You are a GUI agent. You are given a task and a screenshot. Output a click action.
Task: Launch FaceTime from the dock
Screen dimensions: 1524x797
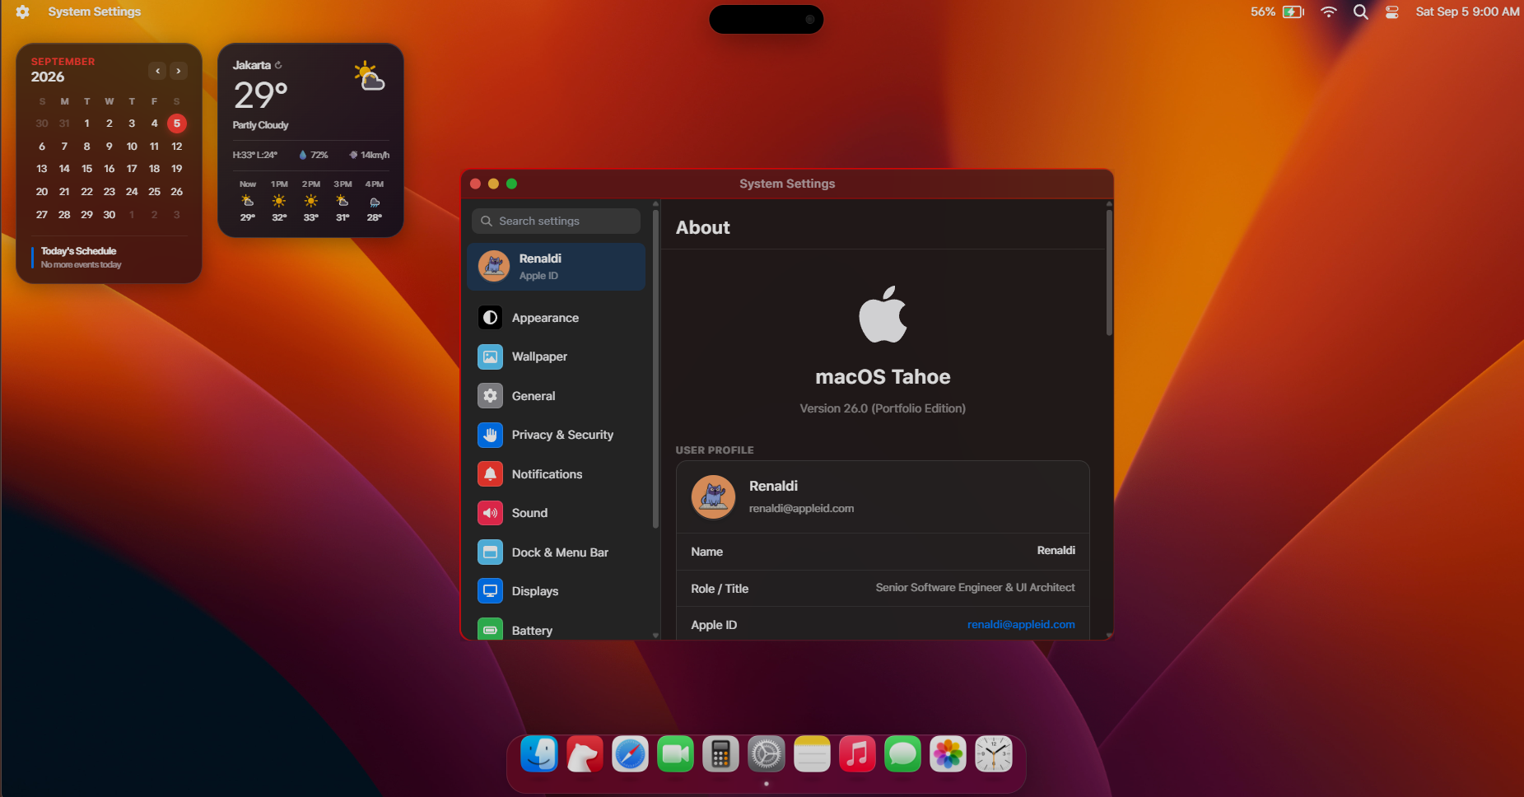click(676, 753)
